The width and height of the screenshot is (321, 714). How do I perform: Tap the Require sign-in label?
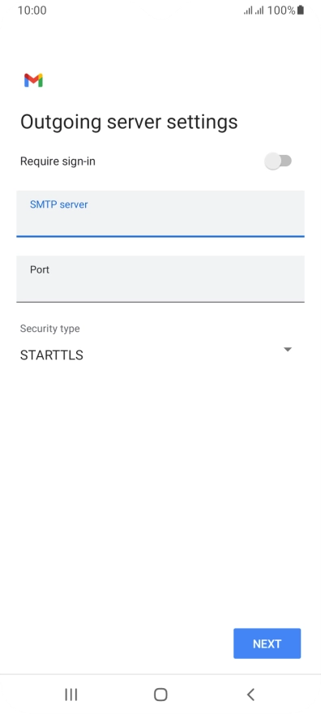point(58,161)
